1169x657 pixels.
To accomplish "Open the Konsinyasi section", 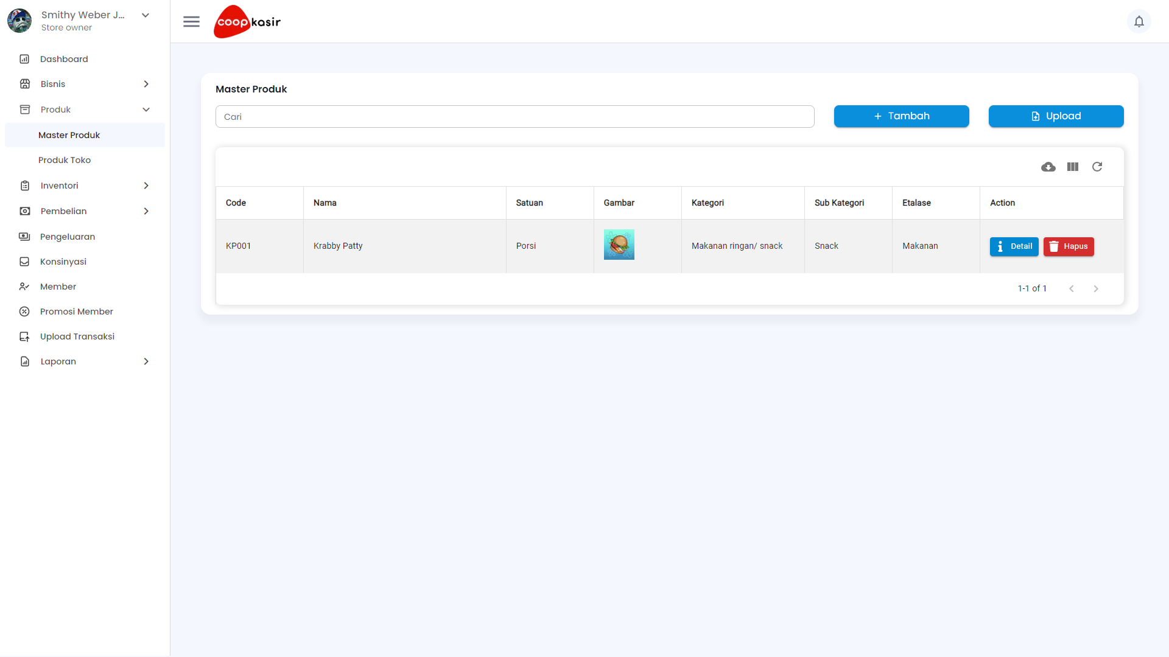I will pyautogui.click(x=62, y=262).
